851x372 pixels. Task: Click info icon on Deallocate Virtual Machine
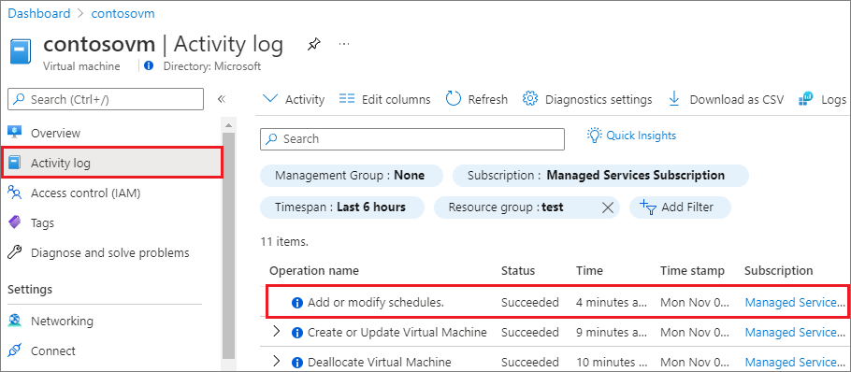click(x=296, y=363)
